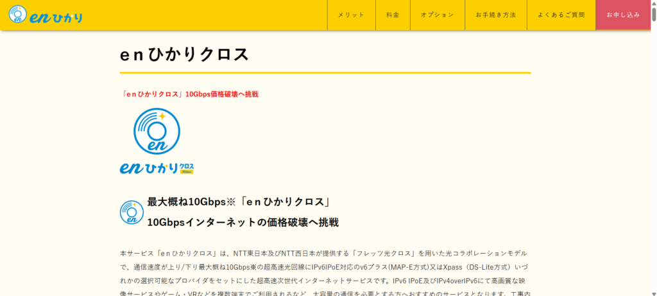The image size is (657, 296).
Task: Click the vertical scrollbar thumb
Action: pyautogui.click(x=654, y=14)
